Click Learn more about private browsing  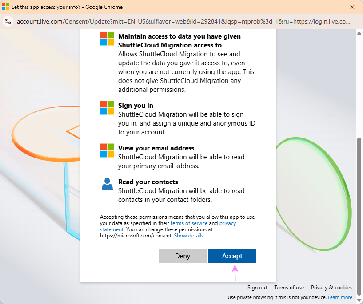pos(340,297)
